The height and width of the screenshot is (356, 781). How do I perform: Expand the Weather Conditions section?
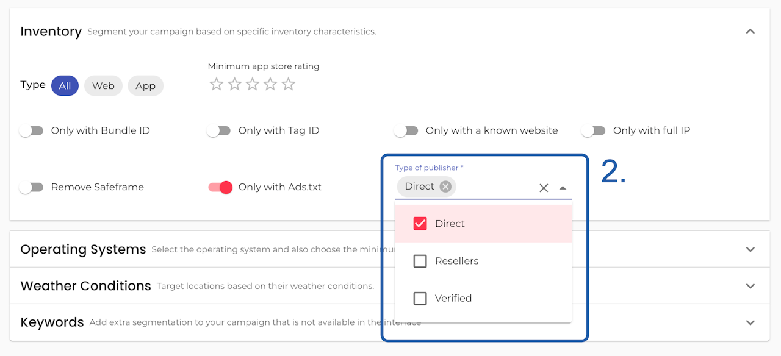(x=750, y=286)
